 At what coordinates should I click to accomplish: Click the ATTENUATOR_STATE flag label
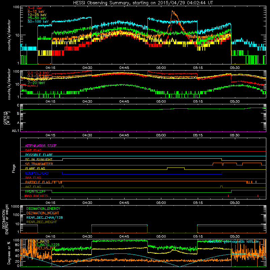coord(41,146)
